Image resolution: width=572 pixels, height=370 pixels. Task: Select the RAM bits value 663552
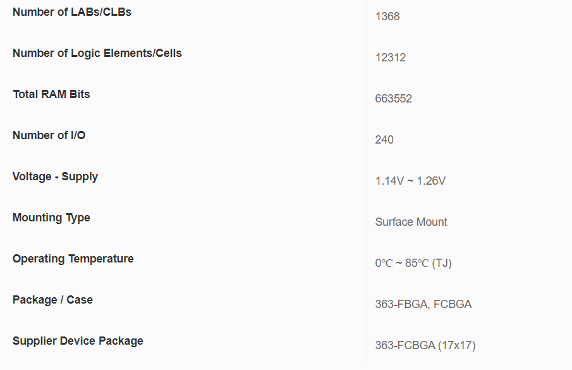point(393,99)
